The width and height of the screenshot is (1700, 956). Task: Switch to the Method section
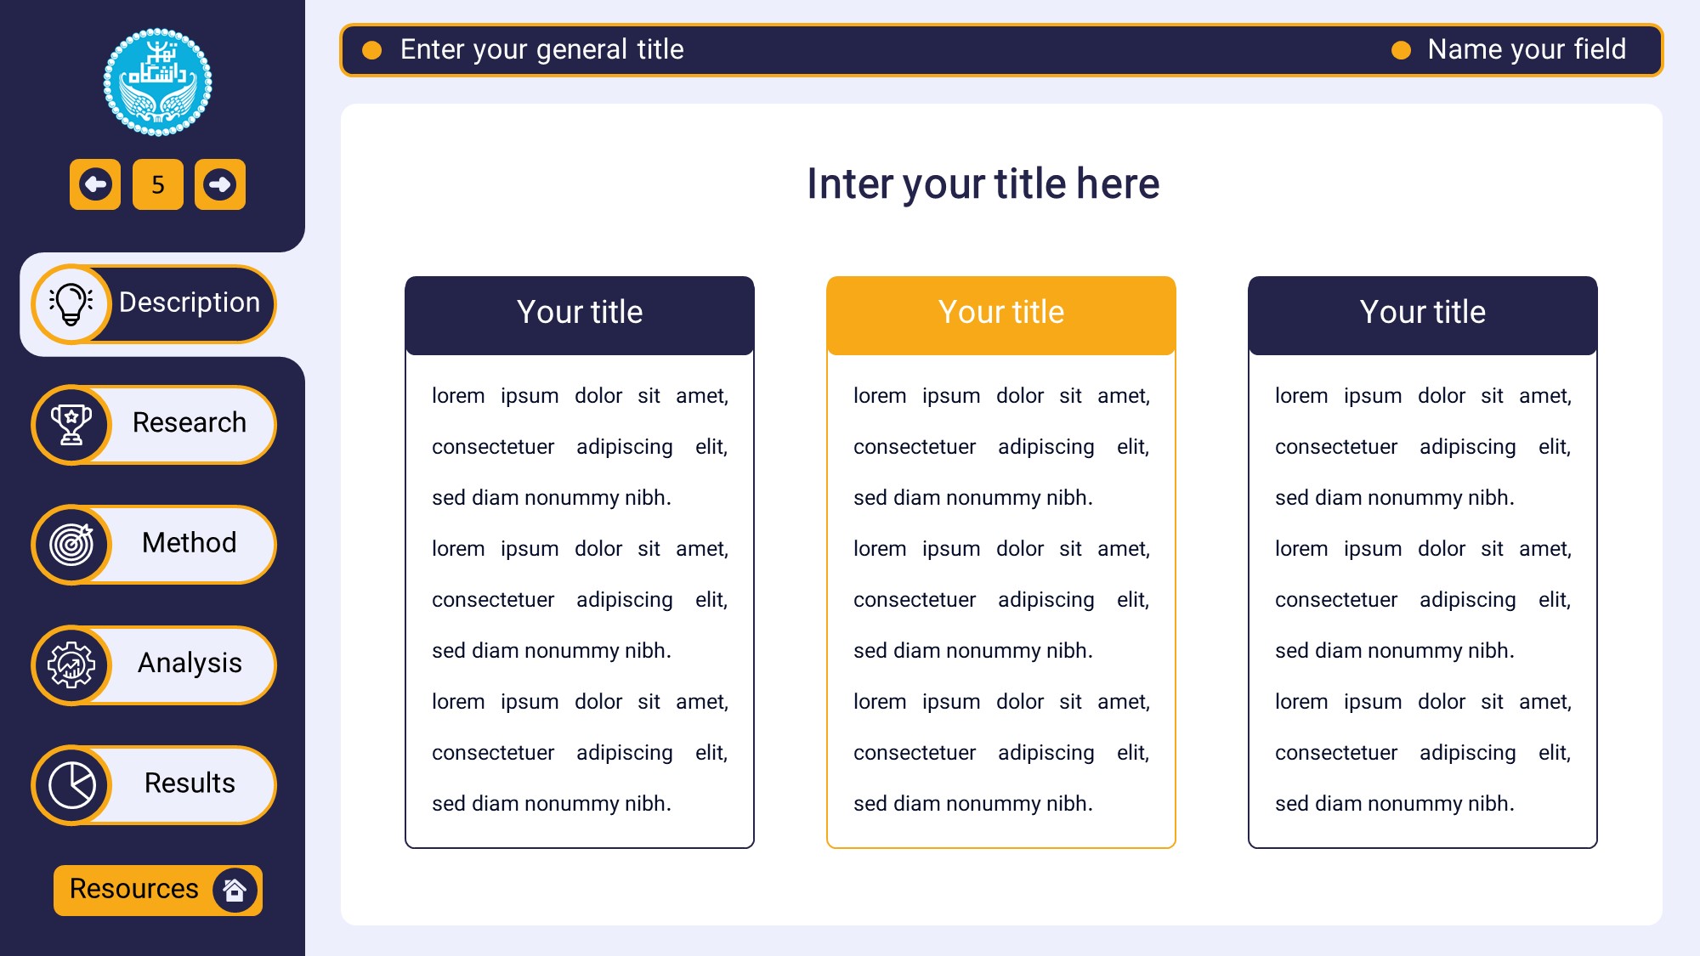tap(189, 543)
